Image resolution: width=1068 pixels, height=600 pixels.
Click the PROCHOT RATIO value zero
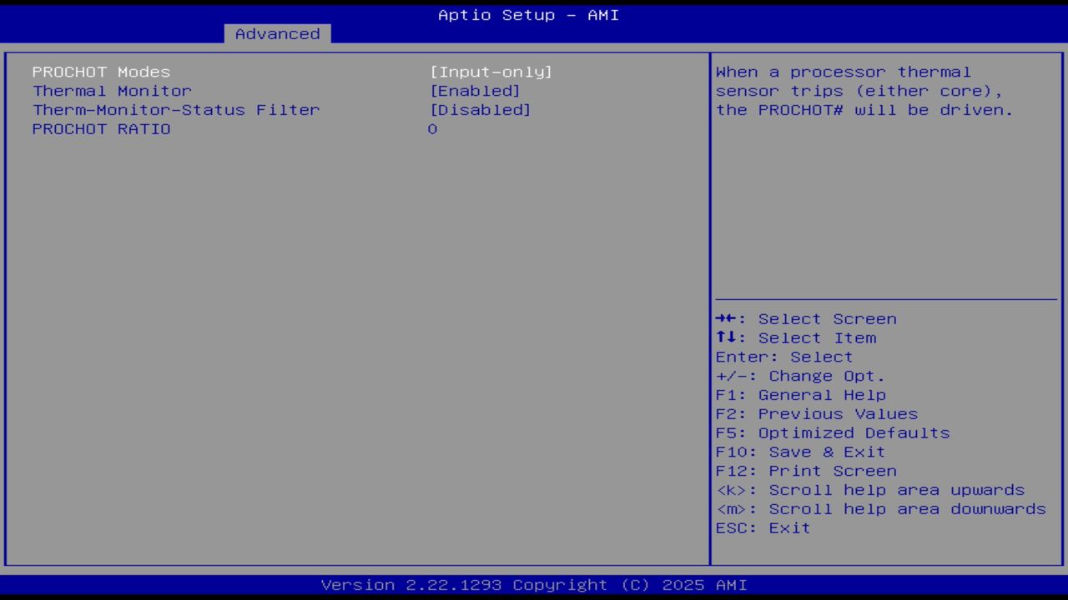[432, 128]
